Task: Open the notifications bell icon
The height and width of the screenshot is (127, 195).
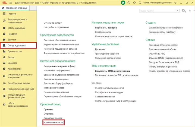Action: click(123, 3)
